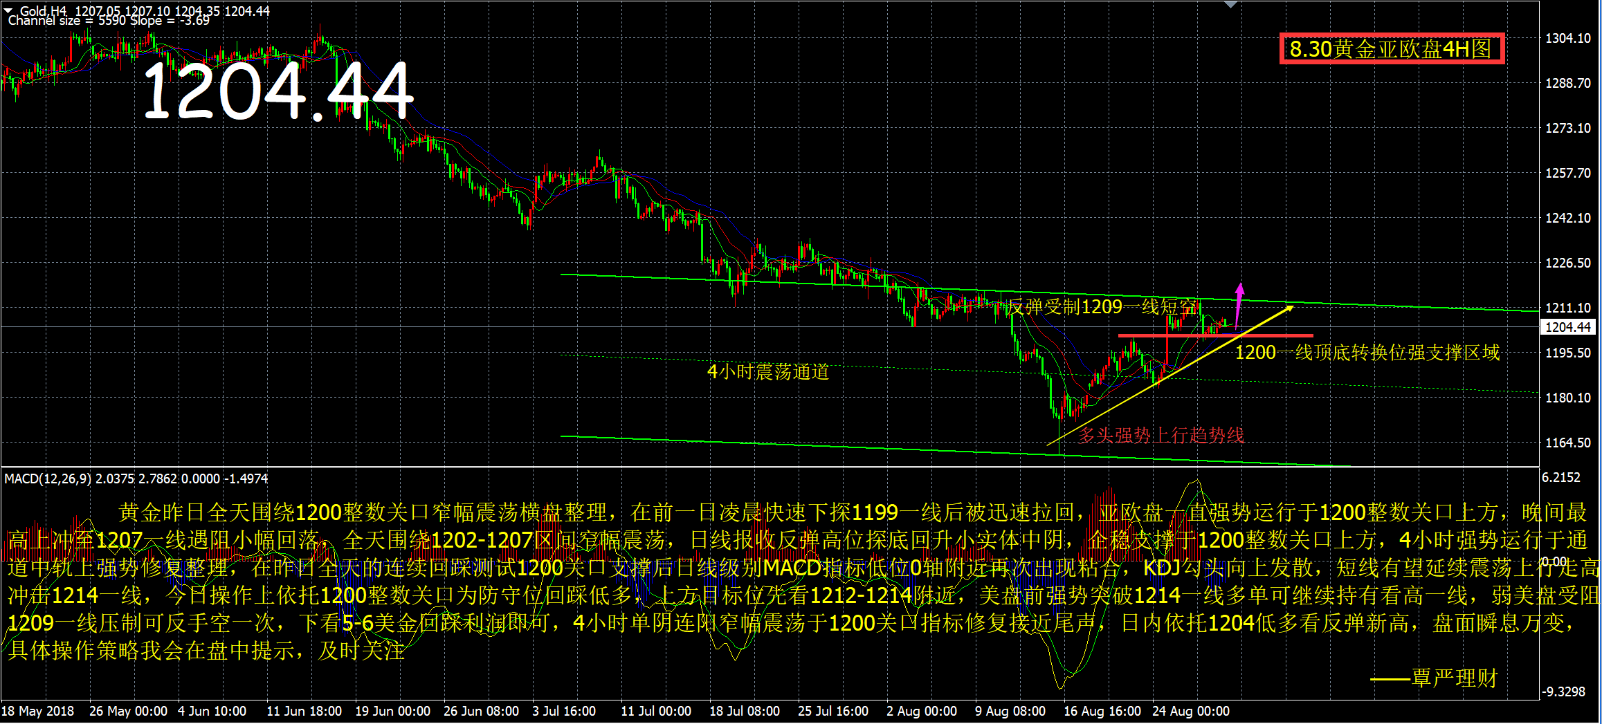
Task: Click the 11 Jun 18:00 date label
Action: click(x=304, y=712)
